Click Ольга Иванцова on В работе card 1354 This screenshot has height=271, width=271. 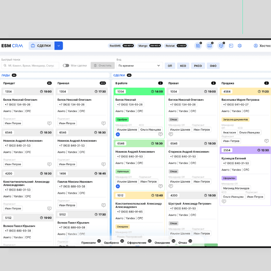pos(150,130)
